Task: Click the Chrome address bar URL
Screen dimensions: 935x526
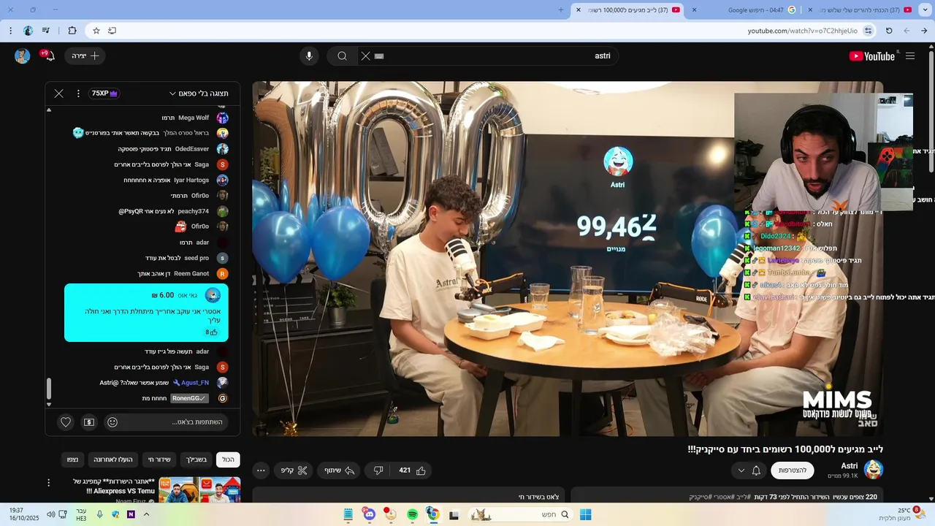Action: pos(802,31)
